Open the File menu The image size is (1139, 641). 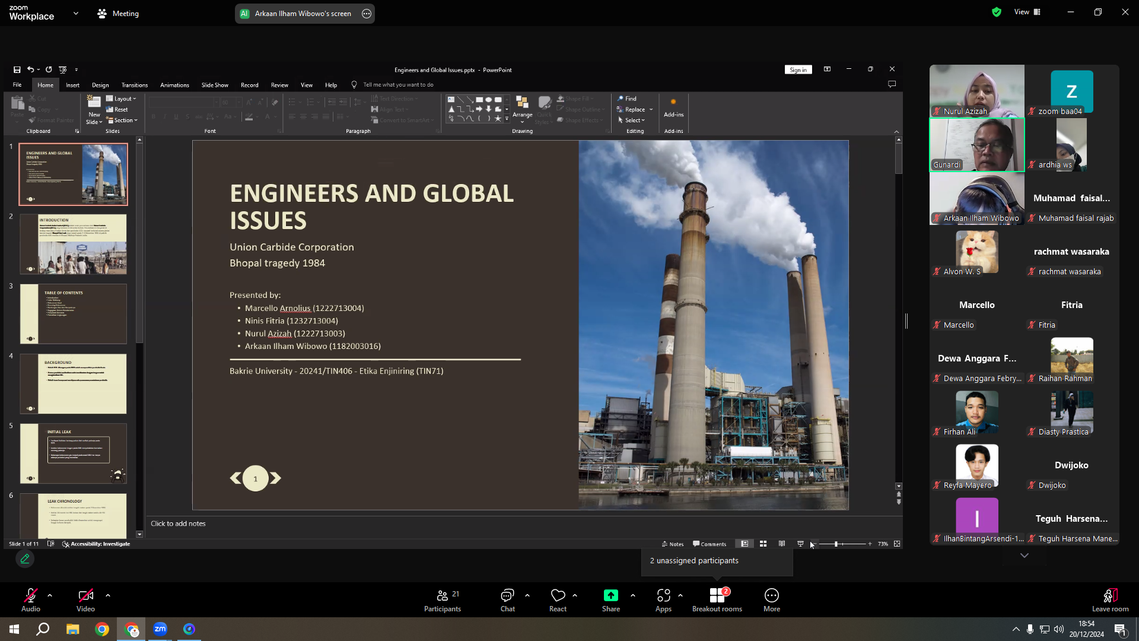pos(17,85)
